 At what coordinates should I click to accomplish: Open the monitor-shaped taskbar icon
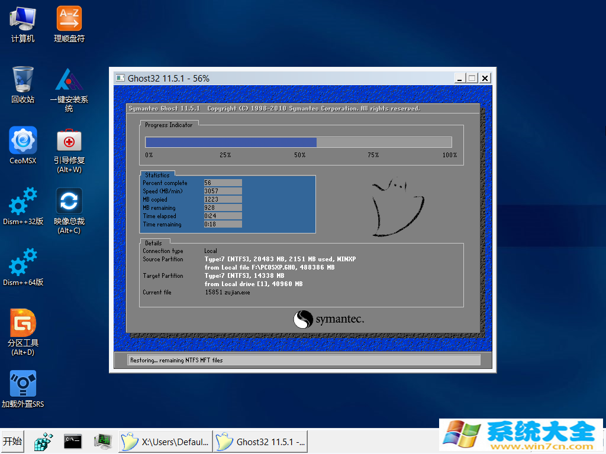click(102, 441)
